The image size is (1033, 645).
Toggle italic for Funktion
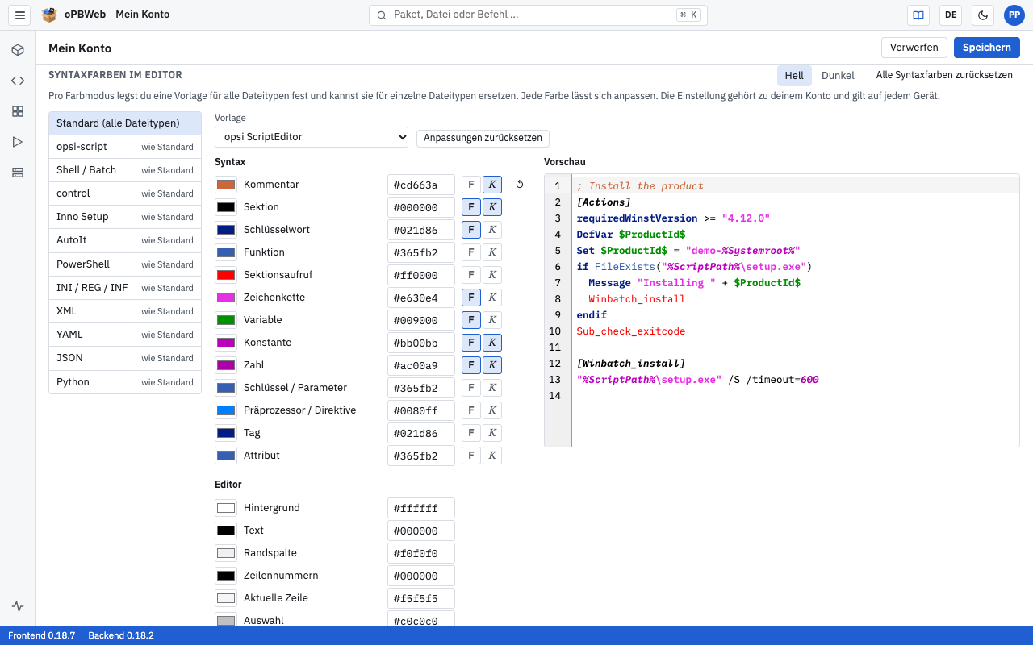492,252
